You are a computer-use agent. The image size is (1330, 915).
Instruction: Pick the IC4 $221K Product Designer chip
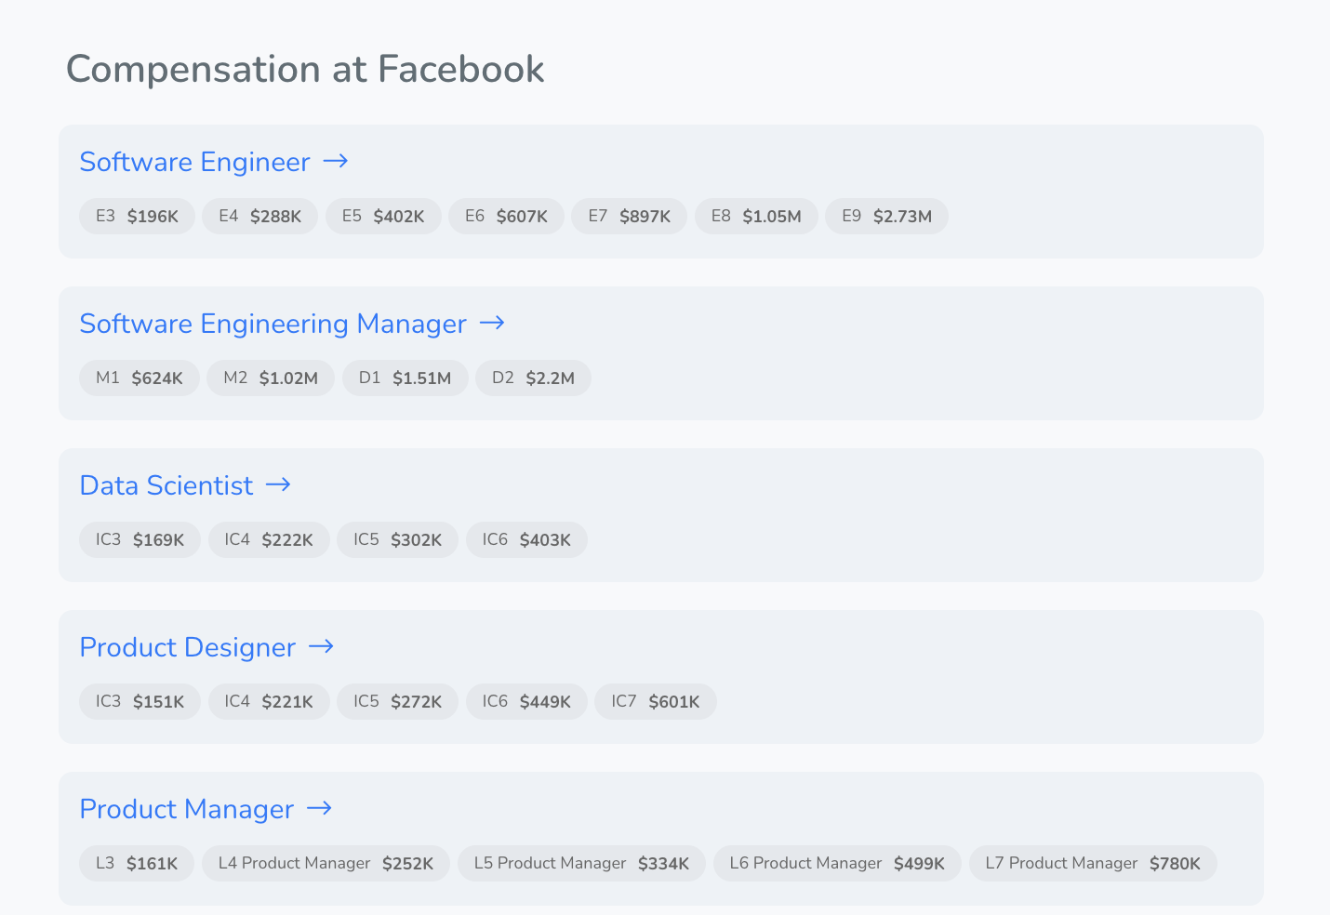(269, 701)
